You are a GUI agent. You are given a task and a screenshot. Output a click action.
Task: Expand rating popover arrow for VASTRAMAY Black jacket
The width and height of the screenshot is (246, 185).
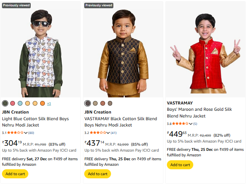point(108,133)
